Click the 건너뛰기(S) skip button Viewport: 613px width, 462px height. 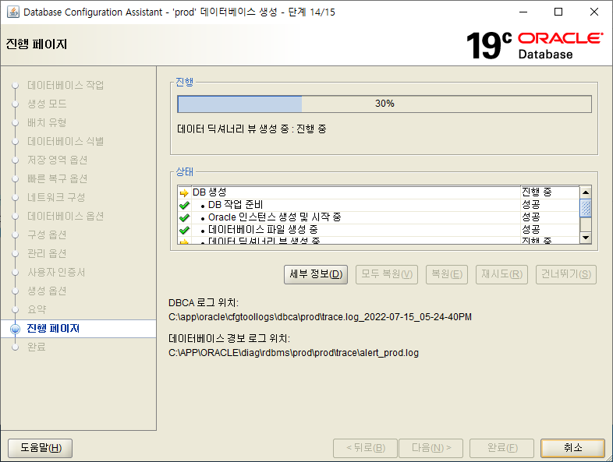click(x=566, y=274)
